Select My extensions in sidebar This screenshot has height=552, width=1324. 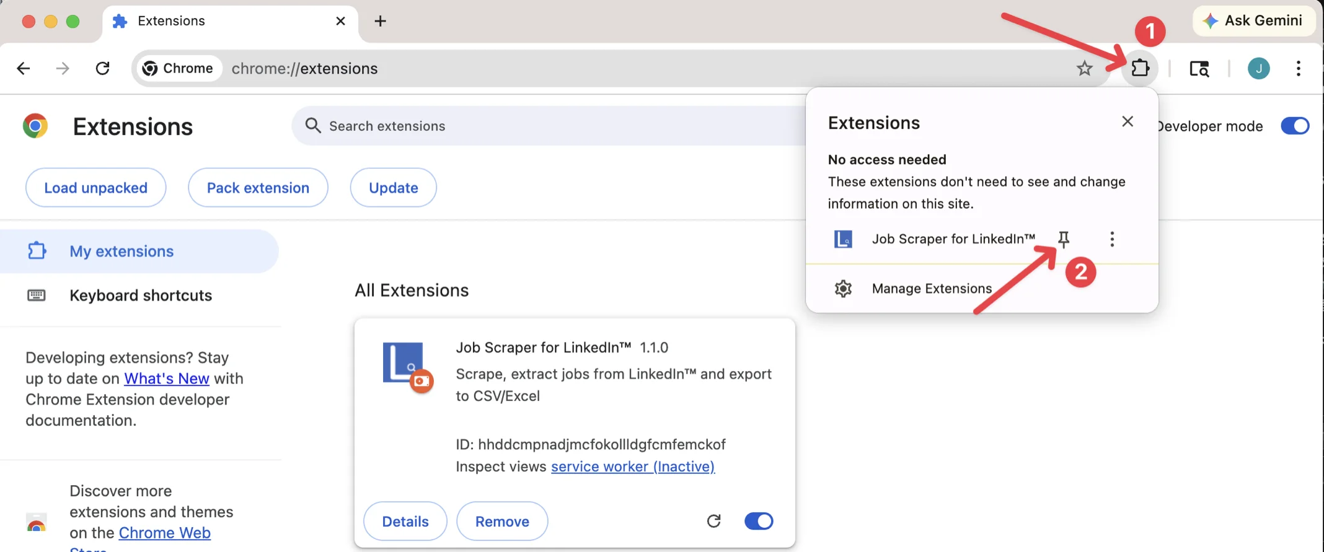(121, 251)
